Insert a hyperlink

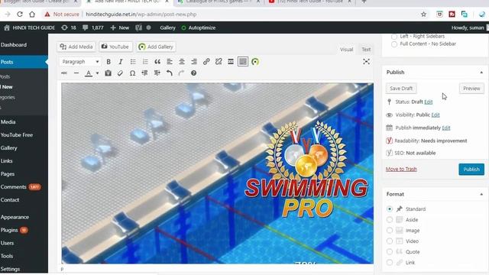click(x=206, y=62)
